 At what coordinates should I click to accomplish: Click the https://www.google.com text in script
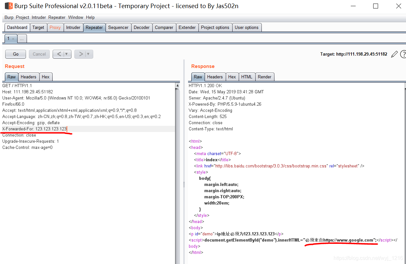pyautogui.click(x=349, y=240)
